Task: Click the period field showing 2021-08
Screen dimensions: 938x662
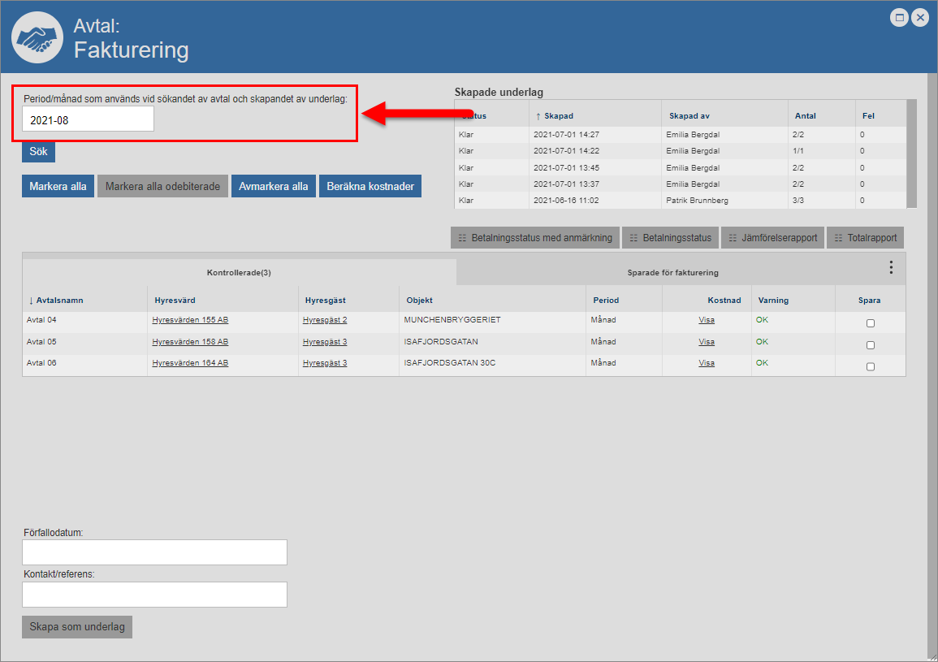Action: tap(88, 119)
